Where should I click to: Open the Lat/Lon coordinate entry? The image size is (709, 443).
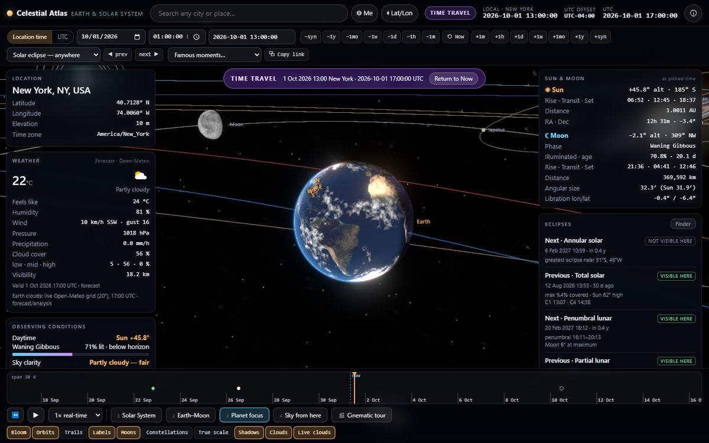(x=400, y=13)
